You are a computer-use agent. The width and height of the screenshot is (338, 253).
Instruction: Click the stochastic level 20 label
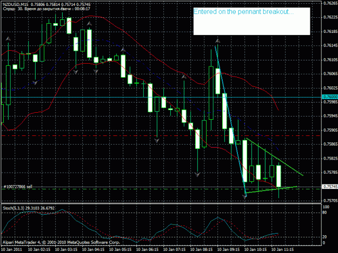coord(324,237)
